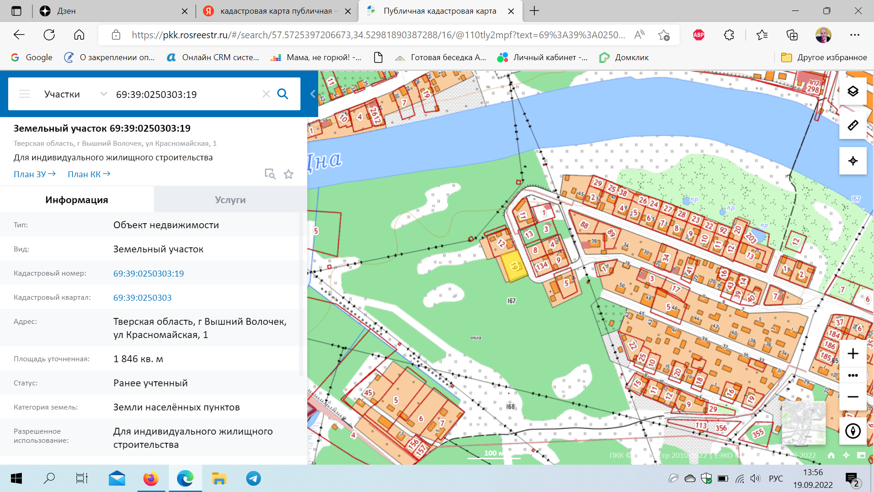Screen dimensions: 874x492
Task: Open the map layers panel
Action: [853, 92]
